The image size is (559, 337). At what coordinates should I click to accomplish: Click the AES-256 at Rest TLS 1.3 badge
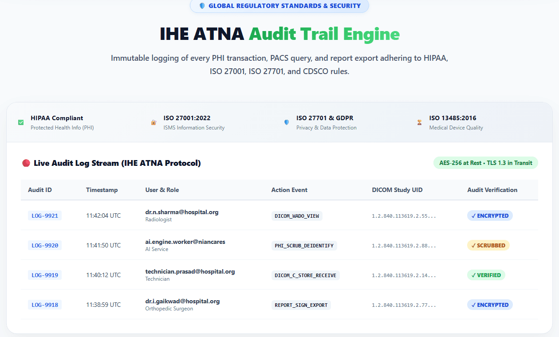pos(486,163)
